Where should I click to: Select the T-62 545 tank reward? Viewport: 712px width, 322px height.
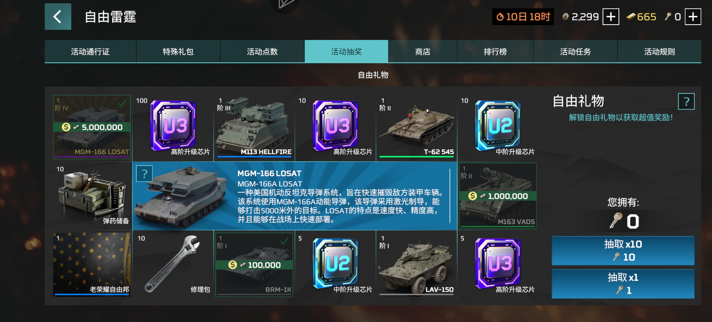(417, 127)
